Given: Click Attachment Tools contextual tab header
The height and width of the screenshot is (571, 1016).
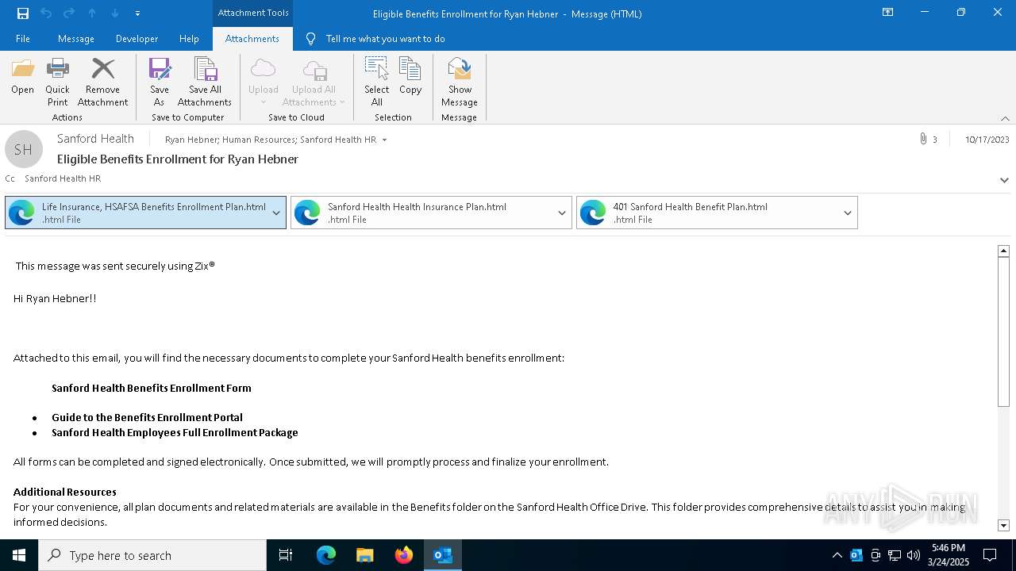Looking at the screenshot, I should pos(252,13).
